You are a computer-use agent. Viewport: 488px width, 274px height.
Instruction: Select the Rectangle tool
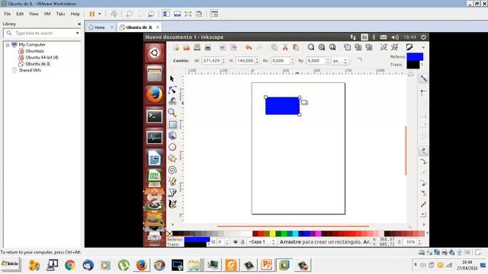(173, 125)
